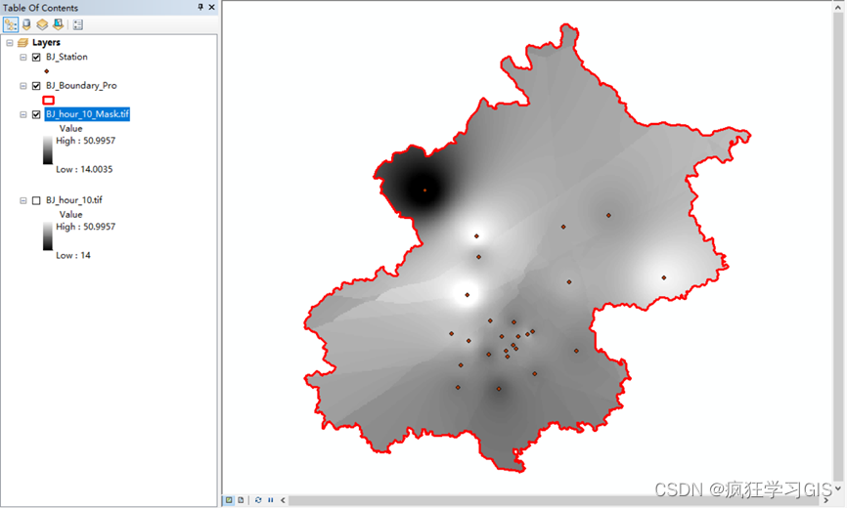
Task: Switch to List By Source view
Action: 26,24
